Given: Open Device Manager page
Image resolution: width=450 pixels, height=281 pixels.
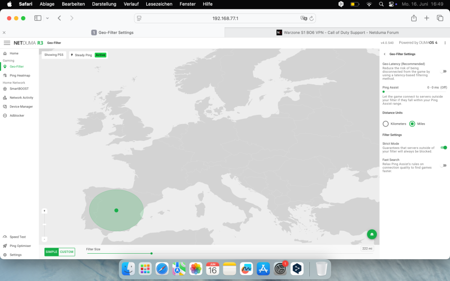Looking at the screenshot, I should (21, 106).
